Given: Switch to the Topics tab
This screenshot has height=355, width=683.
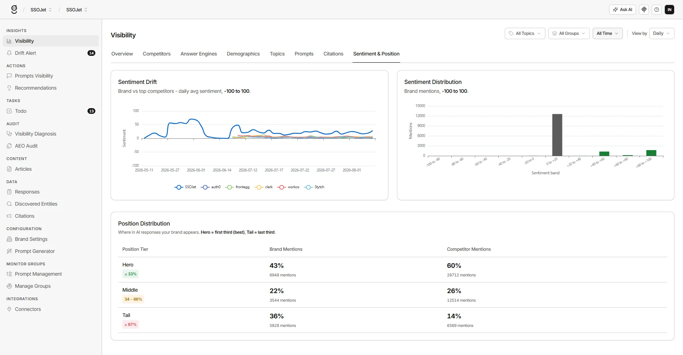Looking at the screenshot, I should (x=277, y=54).
